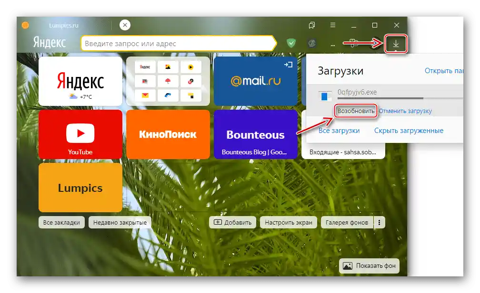
Task: Click Отменить загрузку link
Action: click(405, 111)
